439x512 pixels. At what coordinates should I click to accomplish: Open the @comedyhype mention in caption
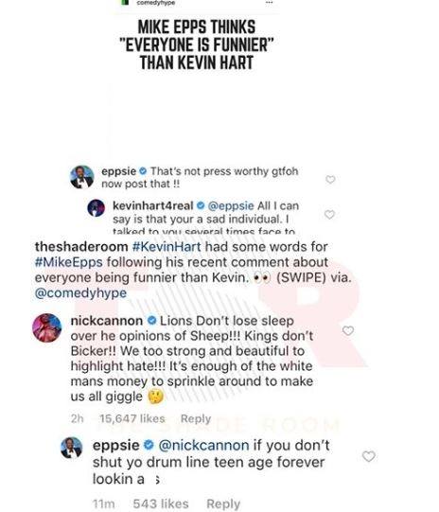(x=80, y=292)
